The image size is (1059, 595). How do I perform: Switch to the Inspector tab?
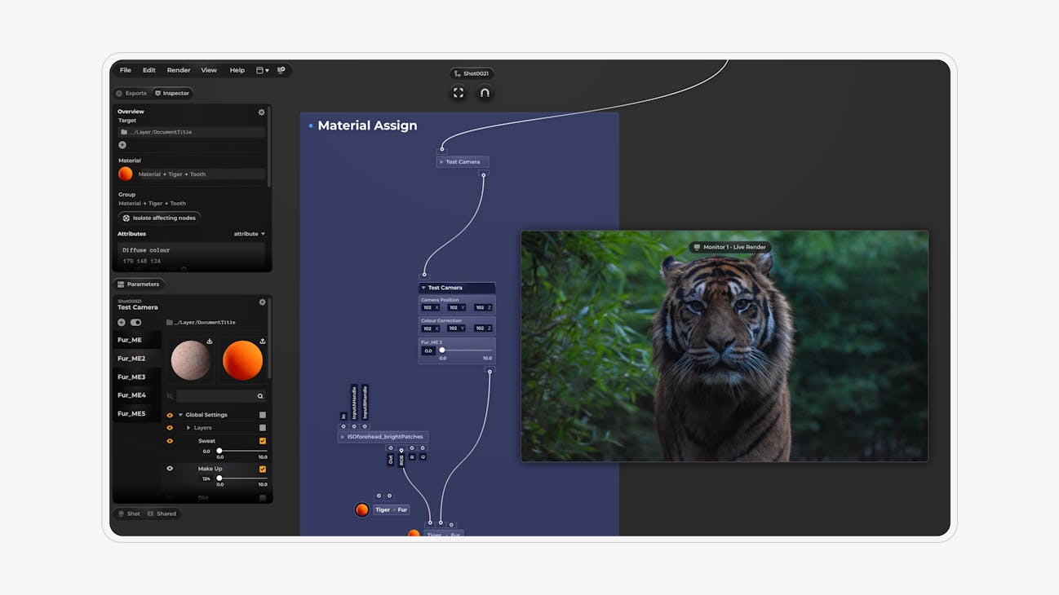click(x=172, y=94)
